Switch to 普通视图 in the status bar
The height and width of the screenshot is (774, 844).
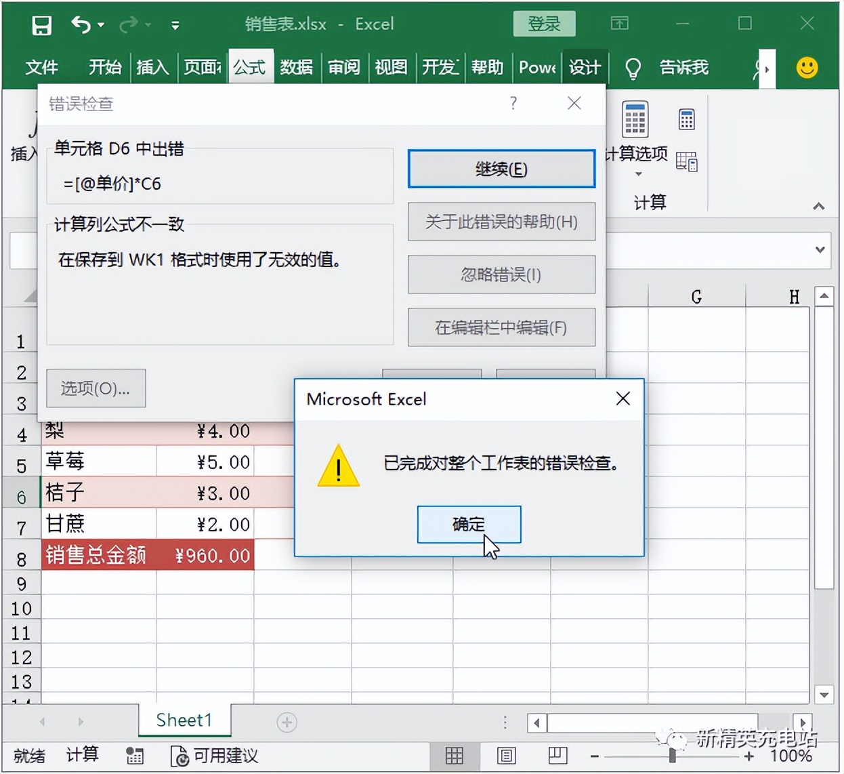pyautogui.click(x=455, y=756)
